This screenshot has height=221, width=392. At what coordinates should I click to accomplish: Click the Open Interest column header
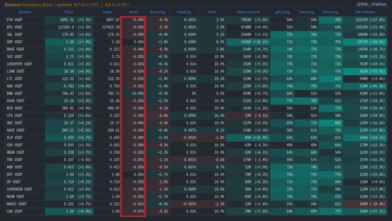click(248, 12)
